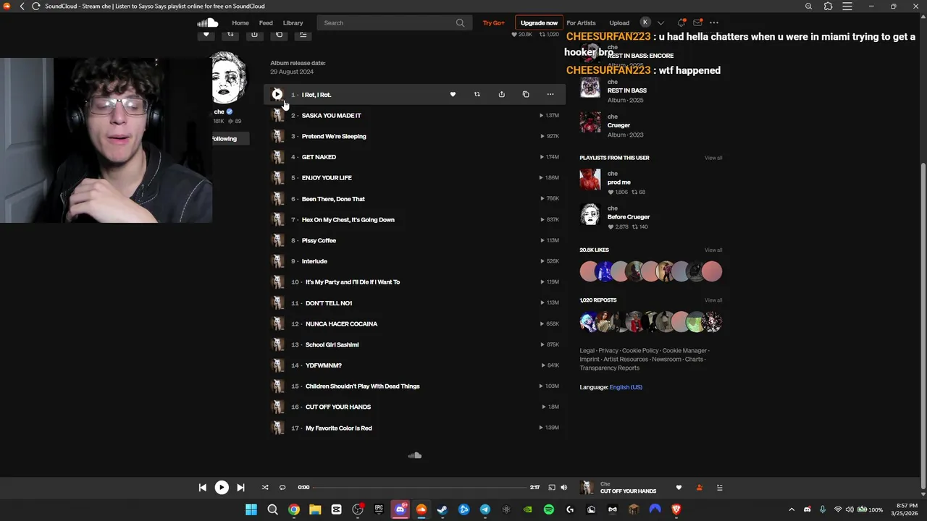Open the messages envelope icon

click(697, 22)
